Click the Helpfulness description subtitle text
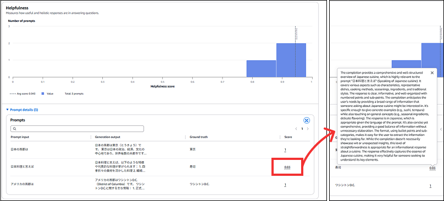The height and width of the screenshot is (201, 444). tap(52, 13)
